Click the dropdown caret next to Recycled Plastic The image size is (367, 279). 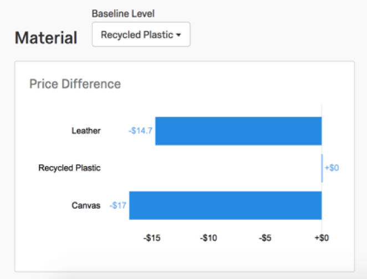click(179, 35)
